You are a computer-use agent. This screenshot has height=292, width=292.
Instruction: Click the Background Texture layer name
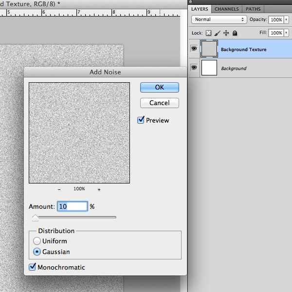pos(244,49)
